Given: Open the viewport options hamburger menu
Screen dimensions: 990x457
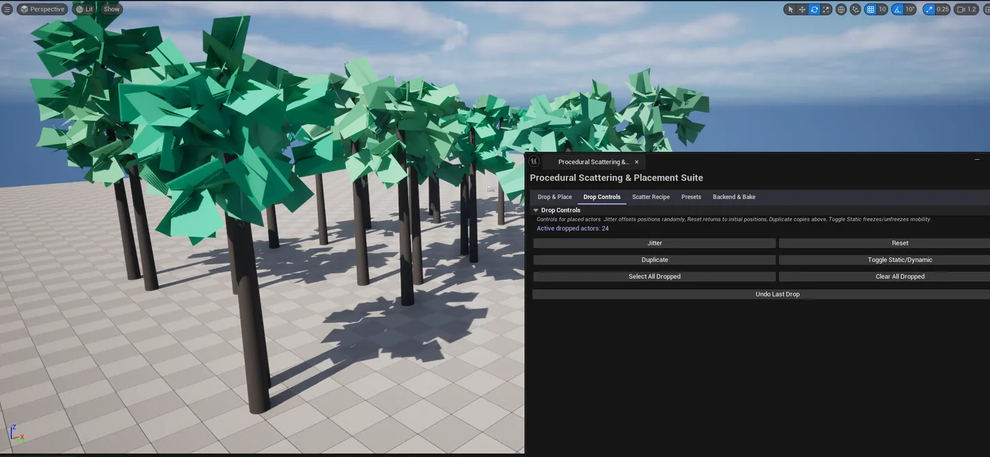Looking at the screenshot, I should [x=8, y=10].
